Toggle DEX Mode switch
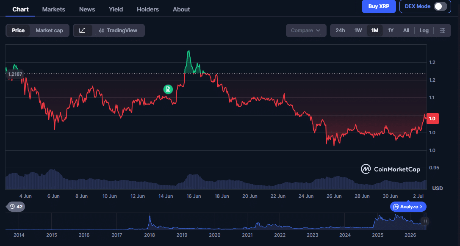Viewport: 460px width, 246px height. click(x=441, y=6)
